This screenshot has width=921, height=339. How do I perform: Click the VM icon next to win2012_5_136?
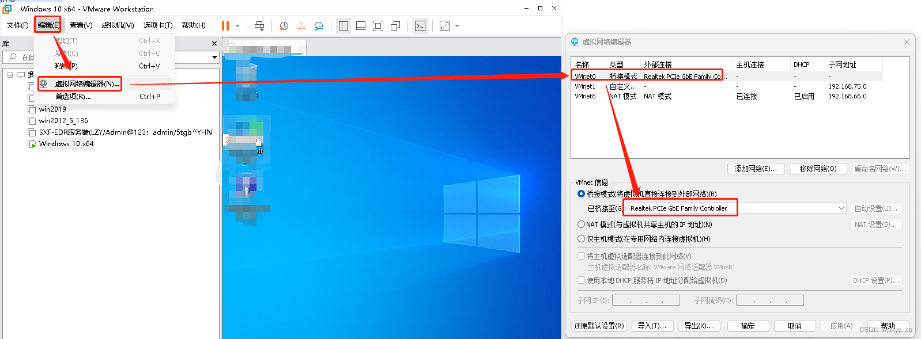tap(32, 121)
